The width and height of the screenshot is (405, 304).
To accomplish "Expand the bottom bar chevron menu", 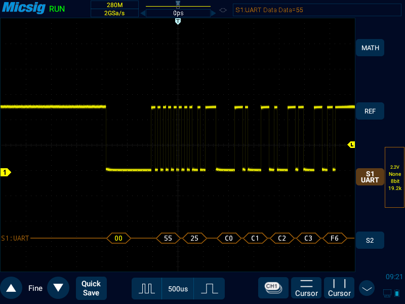I will (x=367, y=288).
